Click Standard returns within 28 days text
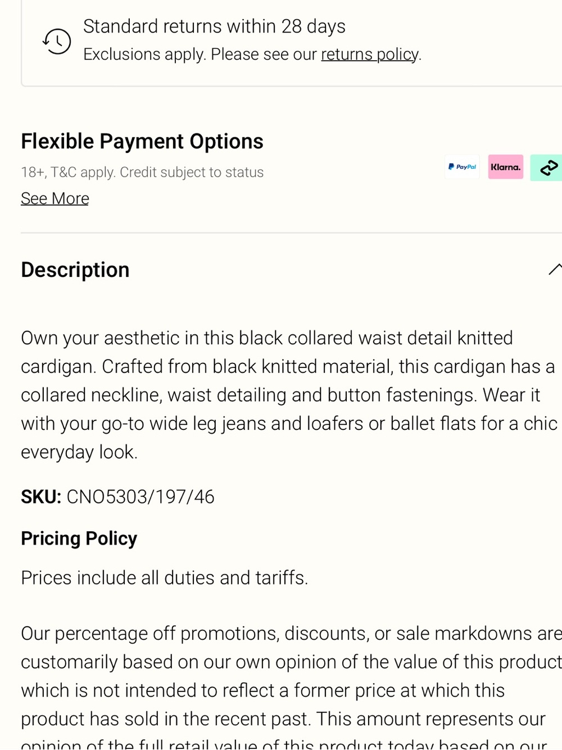The height and width of the screenshot is (750, 562). click(x=214, y=26)
